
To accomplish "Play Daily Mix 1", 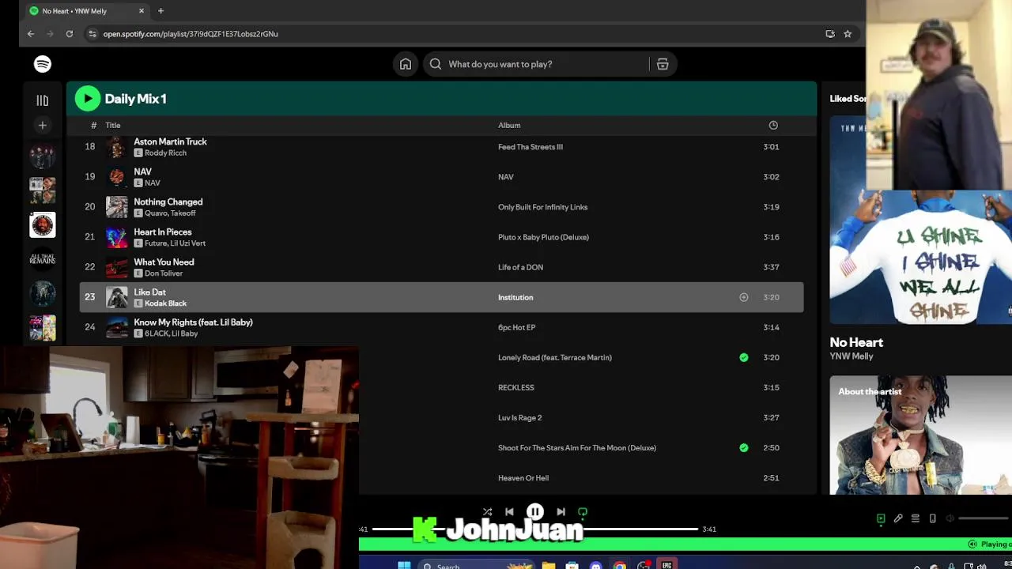I will (88, 99).
